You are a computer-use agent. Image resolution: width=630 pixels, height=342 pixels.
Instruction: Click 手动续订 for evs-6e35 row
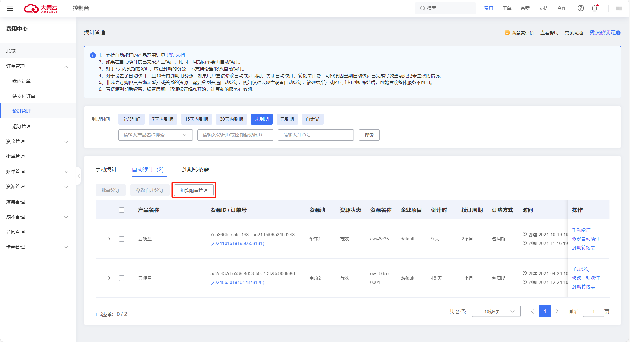(581, 230)
